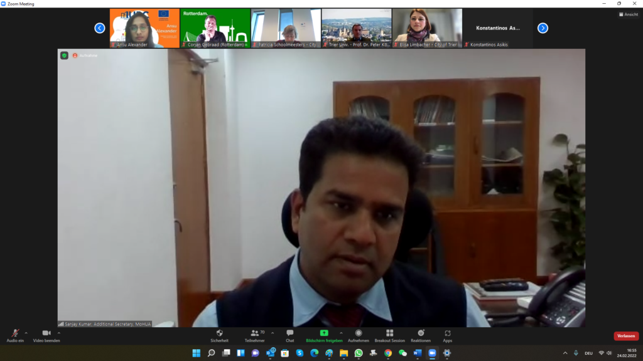
Task: Show next participants with right arrow
Action: point(543,28)
